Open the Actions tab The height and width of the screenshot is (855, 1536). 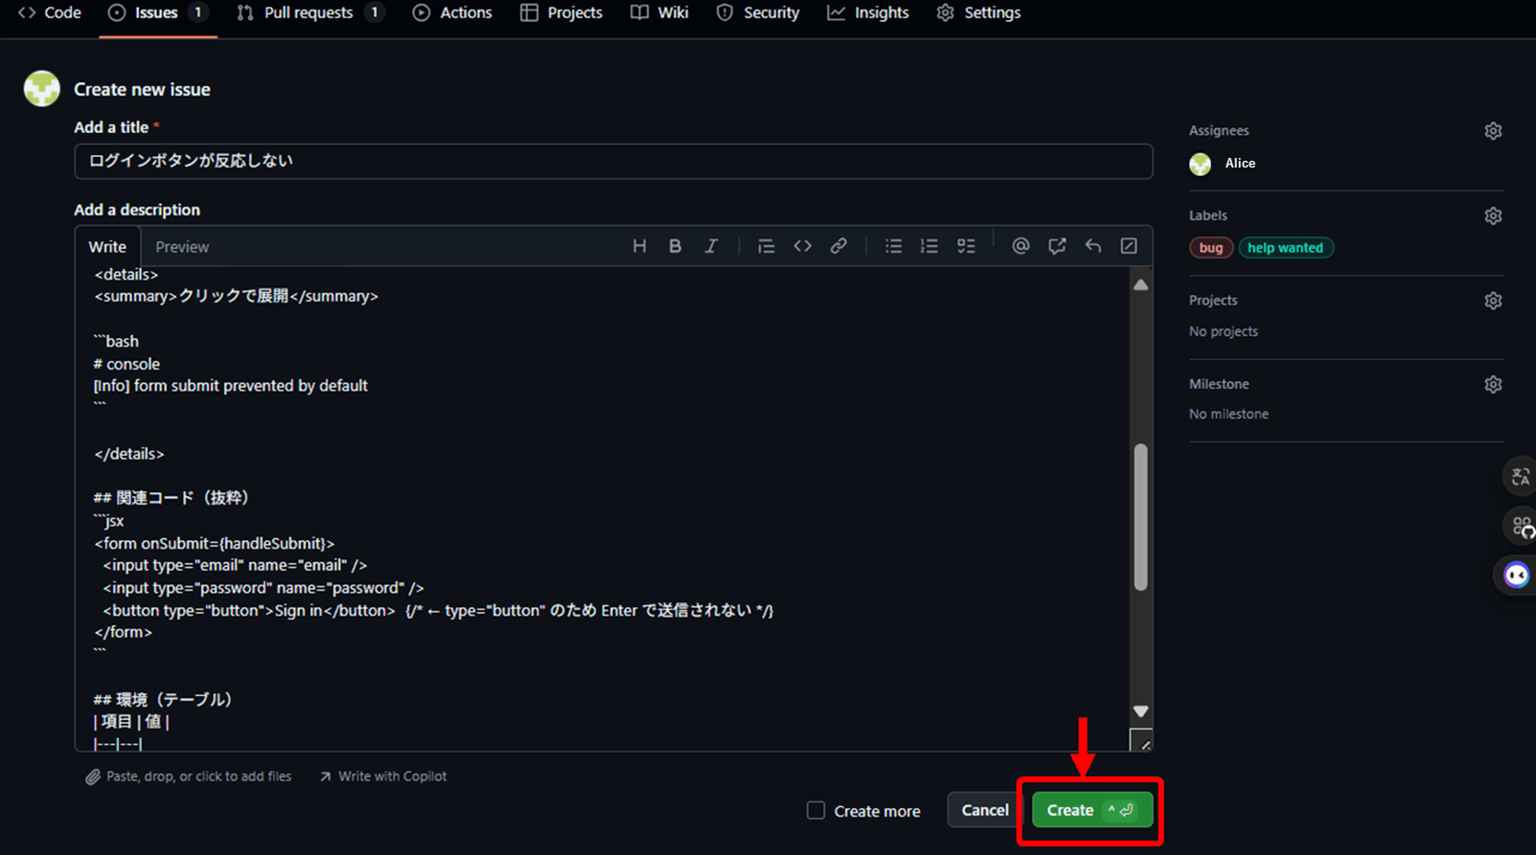click(x=452, y=12)
